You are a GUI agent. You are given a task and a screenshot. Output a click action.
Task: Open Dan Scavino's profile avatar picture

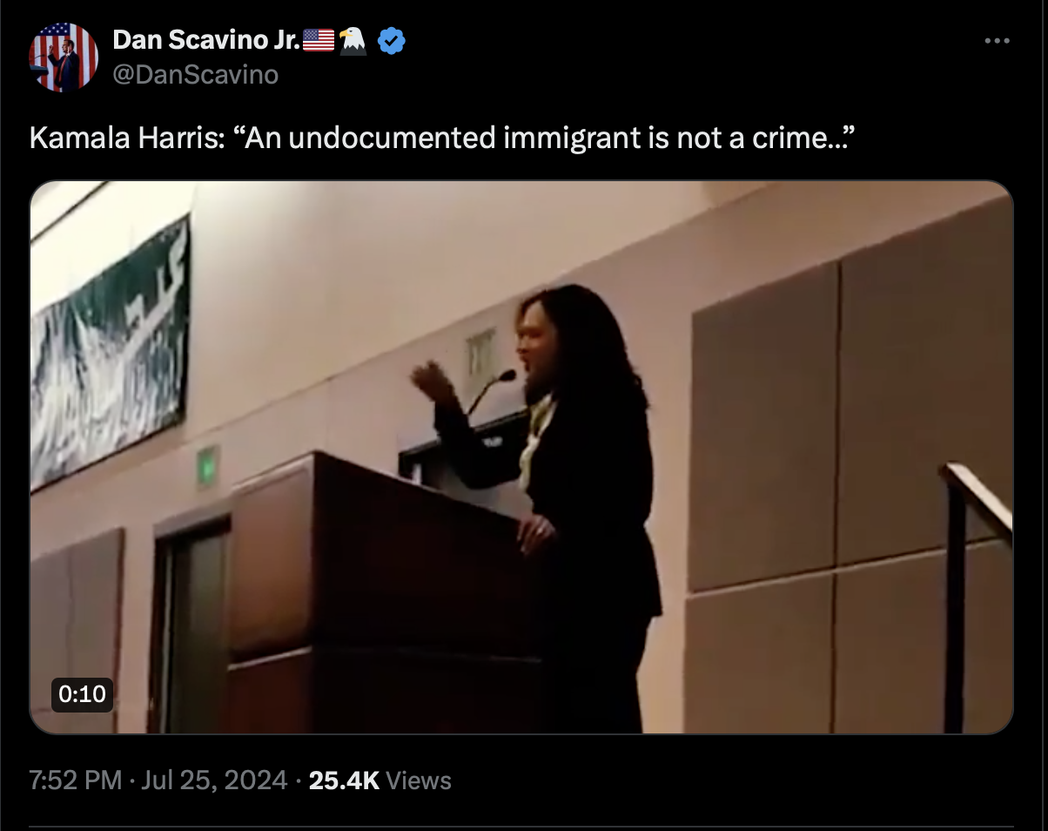[64, 57]
